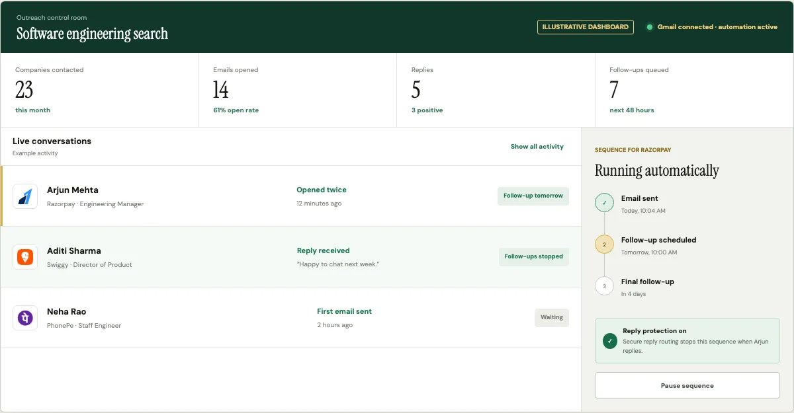
Task: Click the In 4 days text
Action: coord(633,294)
